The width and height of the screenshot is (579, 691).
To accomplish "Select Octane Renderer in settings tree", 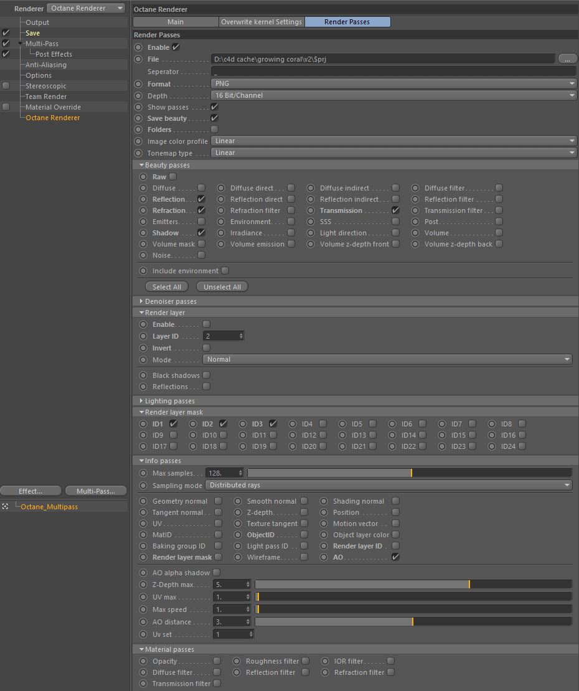I will [53, 118].
